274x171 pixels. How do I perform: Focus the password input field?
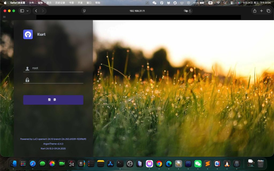pyautogui.click(x=56, y=80)
